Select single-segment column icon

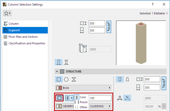[59, 62]
